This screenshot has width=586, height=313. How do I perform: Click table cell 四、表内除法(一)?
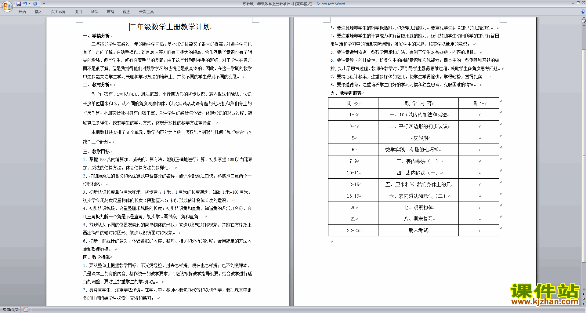pyautogui.click(x=418, y=173)
